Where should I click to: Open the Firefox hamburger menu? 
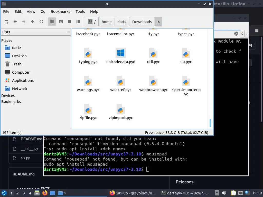coord(257,31)
